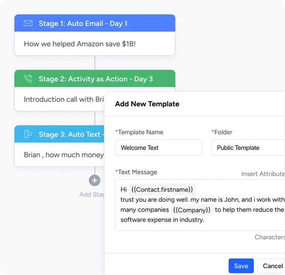Click the envelope icon in Stage 1
Viewport: 285px width, 275px height.
[x=28, y=23]
